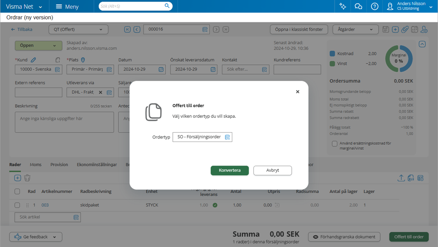Click Tillbaka back link
This screenshot has height=247, width=438.
pos(22,29)
